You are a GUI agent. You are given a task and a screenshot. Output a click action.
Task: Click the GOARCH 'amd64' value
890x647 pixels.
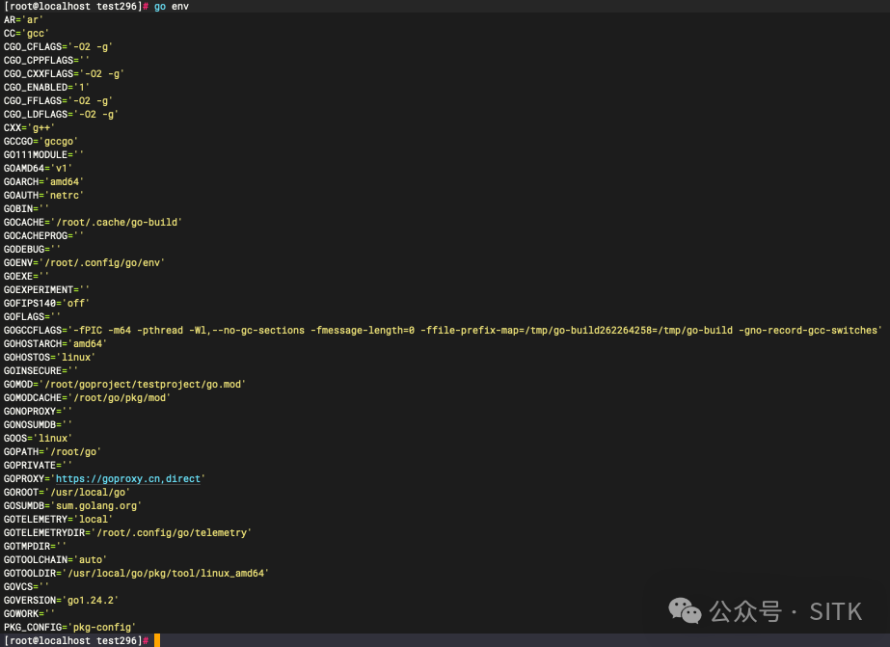tap(65, 181)
